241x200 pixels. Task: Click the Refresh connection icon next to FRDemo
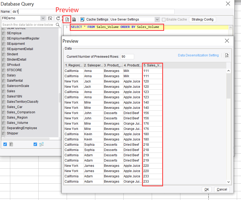point(58,18)
